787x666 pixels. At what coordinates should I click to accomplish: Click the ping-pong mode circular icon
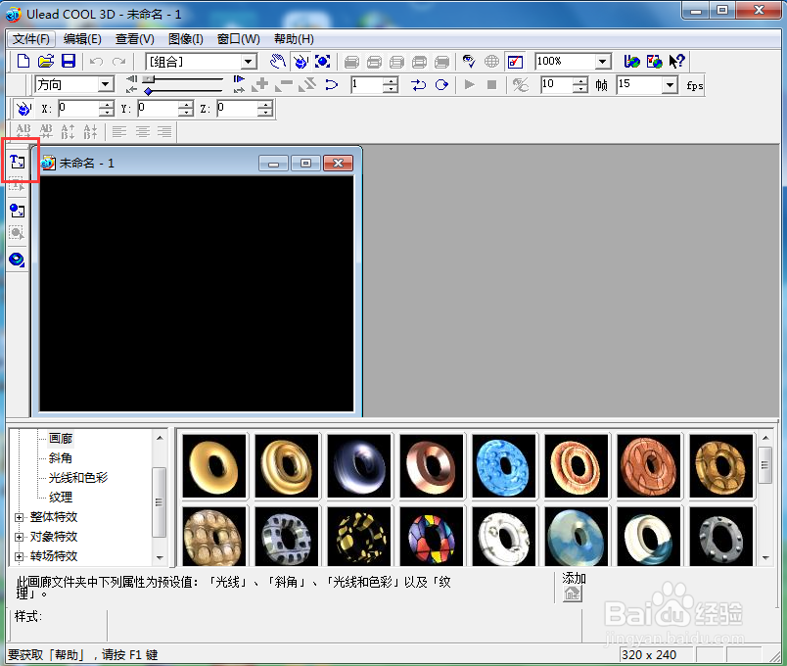(441, 85)
